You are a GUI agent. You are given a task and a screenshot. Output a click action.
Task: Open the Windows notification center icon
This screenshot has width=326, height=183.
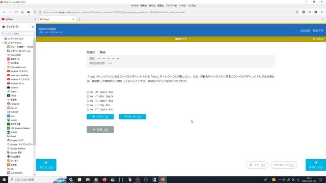click(320, 179)
